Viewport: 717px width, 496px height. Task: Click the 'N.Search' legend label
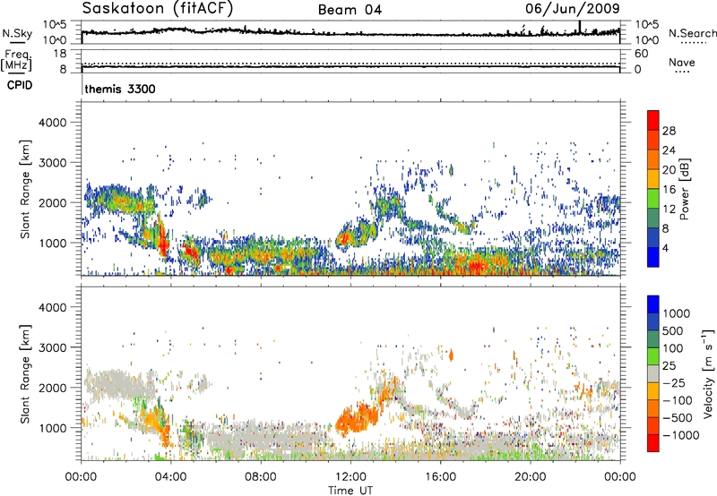[692, 33]
